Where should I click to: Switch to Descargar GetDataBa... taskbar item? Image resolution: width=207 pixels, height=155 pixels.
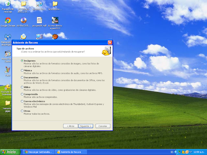click(x=38, y=152)
